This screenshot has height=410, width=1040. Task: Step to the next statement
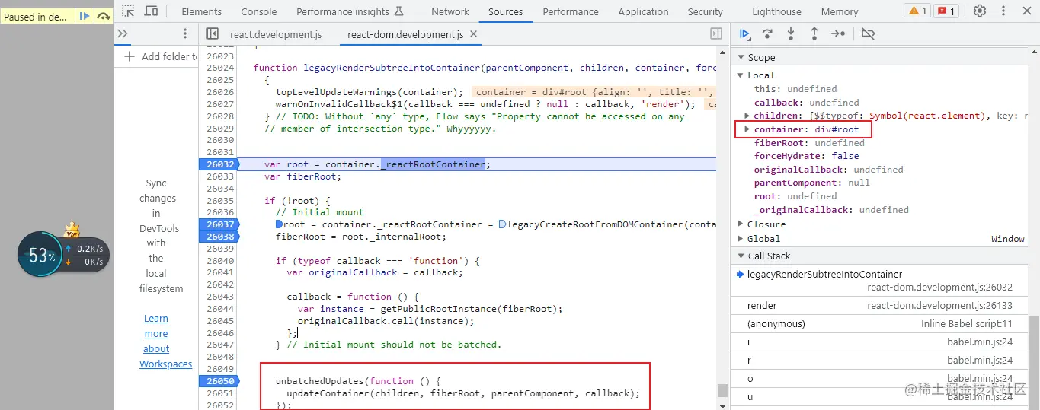(x=837, y=33)
